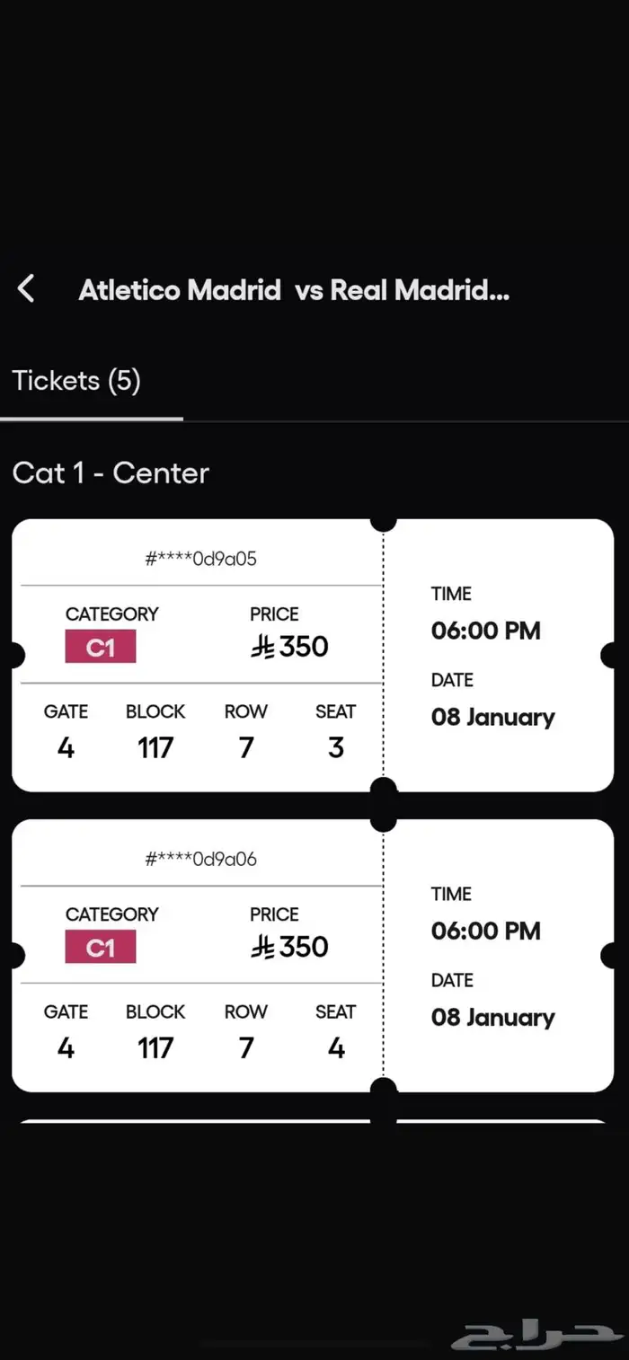The image size is (629, 1360).
Task: Tap the 350 price on first ticket
Action: tap(304, 647)
